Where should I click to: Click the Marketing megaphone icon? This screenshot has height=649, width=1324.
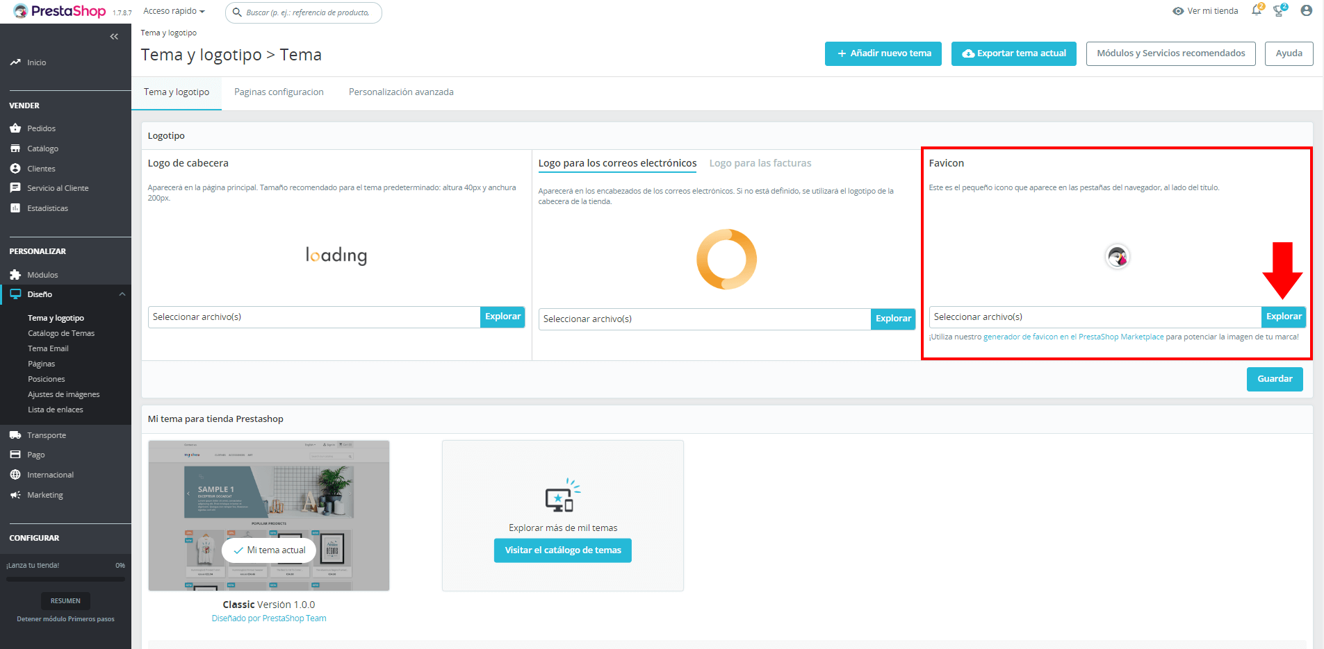[15, 495]
